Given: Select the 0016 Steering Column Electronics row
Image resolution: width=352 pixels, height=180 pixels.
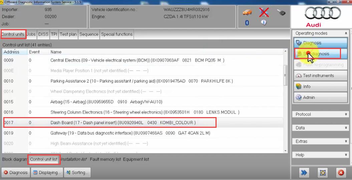Looking at the screenshot, I should tap(143, 112).
